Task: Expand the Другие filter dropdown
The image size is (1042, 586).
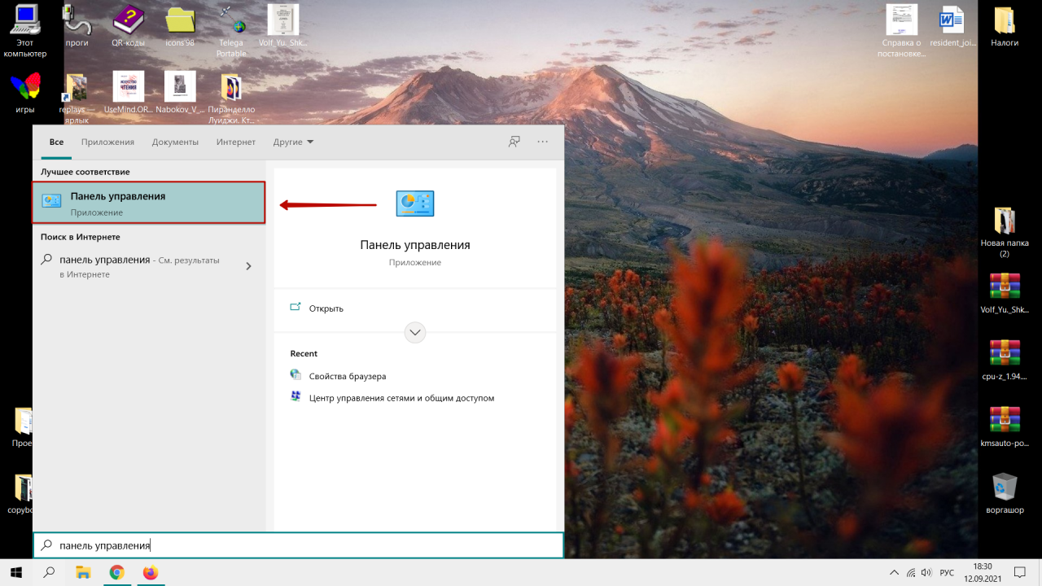Action: 293,142
